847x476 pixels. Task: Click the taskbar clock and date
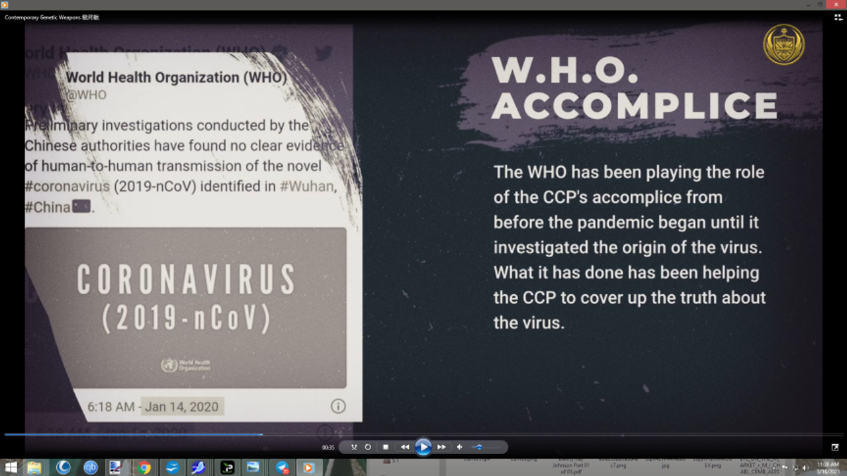pyautogui.click(x=828, y=467)
